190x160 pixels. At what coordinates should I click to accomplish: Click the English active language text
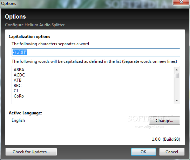click(18, 120)
